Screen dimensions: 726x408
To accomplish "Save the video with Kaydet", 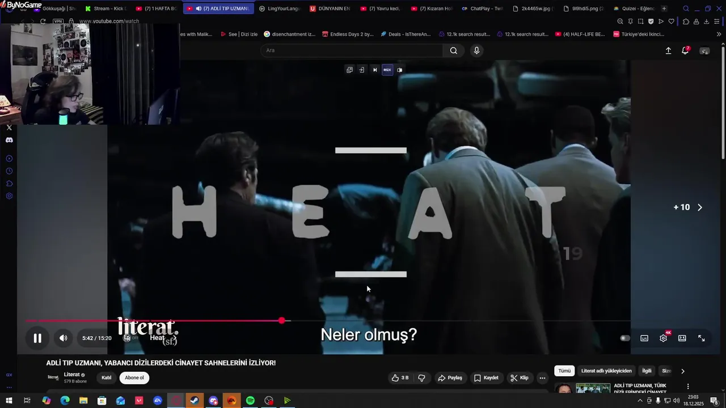I will pyautogui.click(x=487, y=378).
